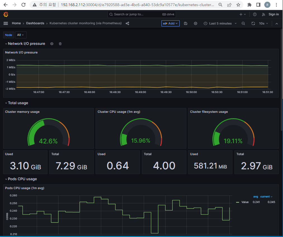Share the dashboard via share icon
Image resolution: width=283 pixels, height=237 pixels.
tap(127, 23)
